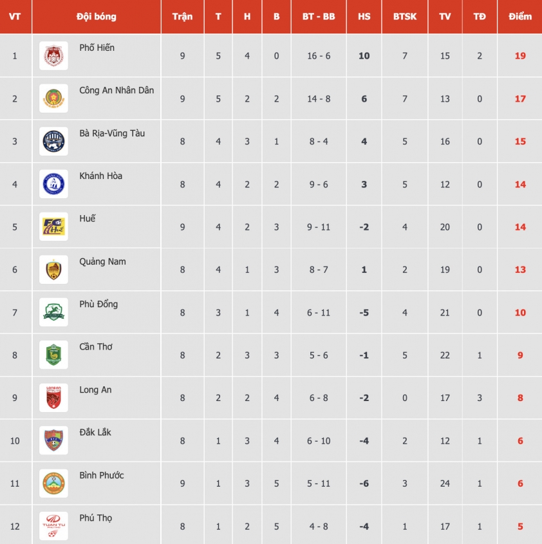Click the BT - BB column header
This screenshot has width=542, height=544.
coord(319,16)
